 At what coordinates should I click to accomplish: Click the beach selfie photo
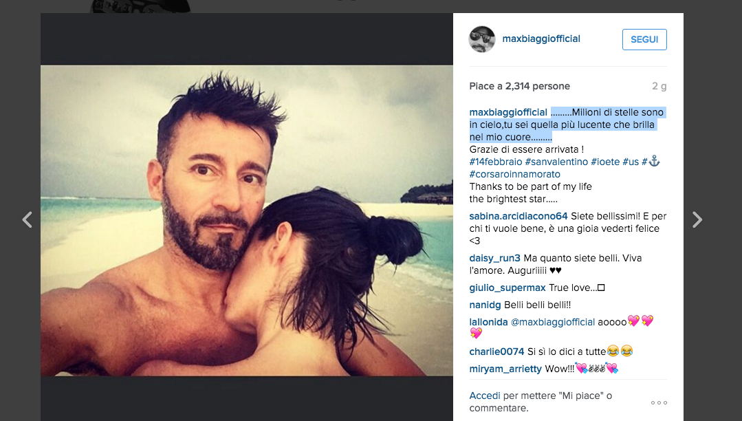247,221
